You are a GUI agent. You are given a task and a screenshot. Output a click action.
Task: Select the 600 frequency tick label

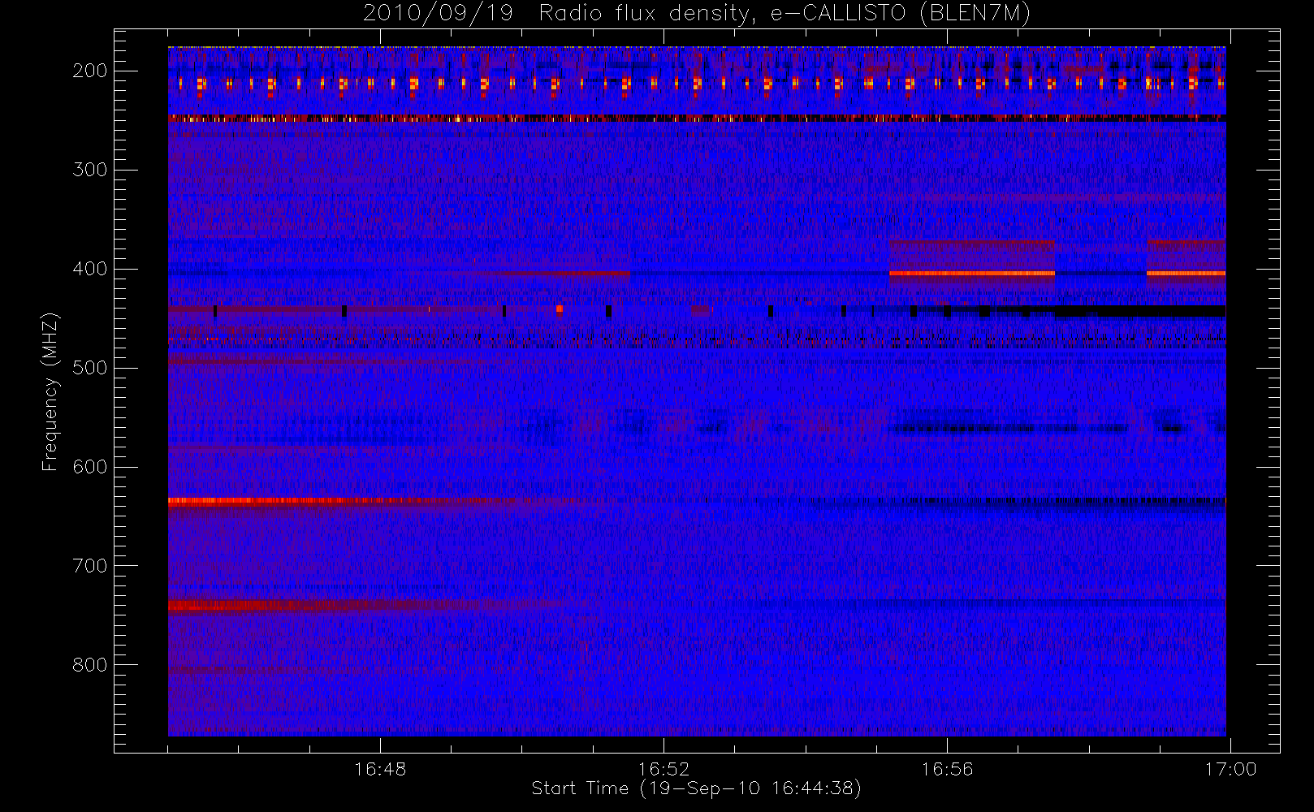tap(90, 467)
